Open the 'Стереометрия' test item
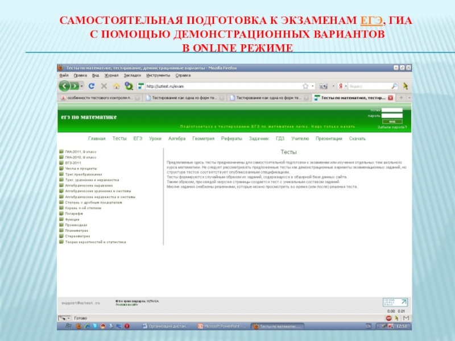The height and width of the screenshot is (341, 455). coord(77,236)
